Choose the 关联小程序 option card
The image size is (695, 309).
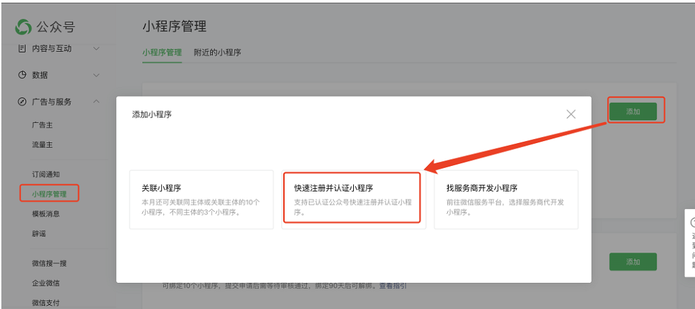(201, 200)
